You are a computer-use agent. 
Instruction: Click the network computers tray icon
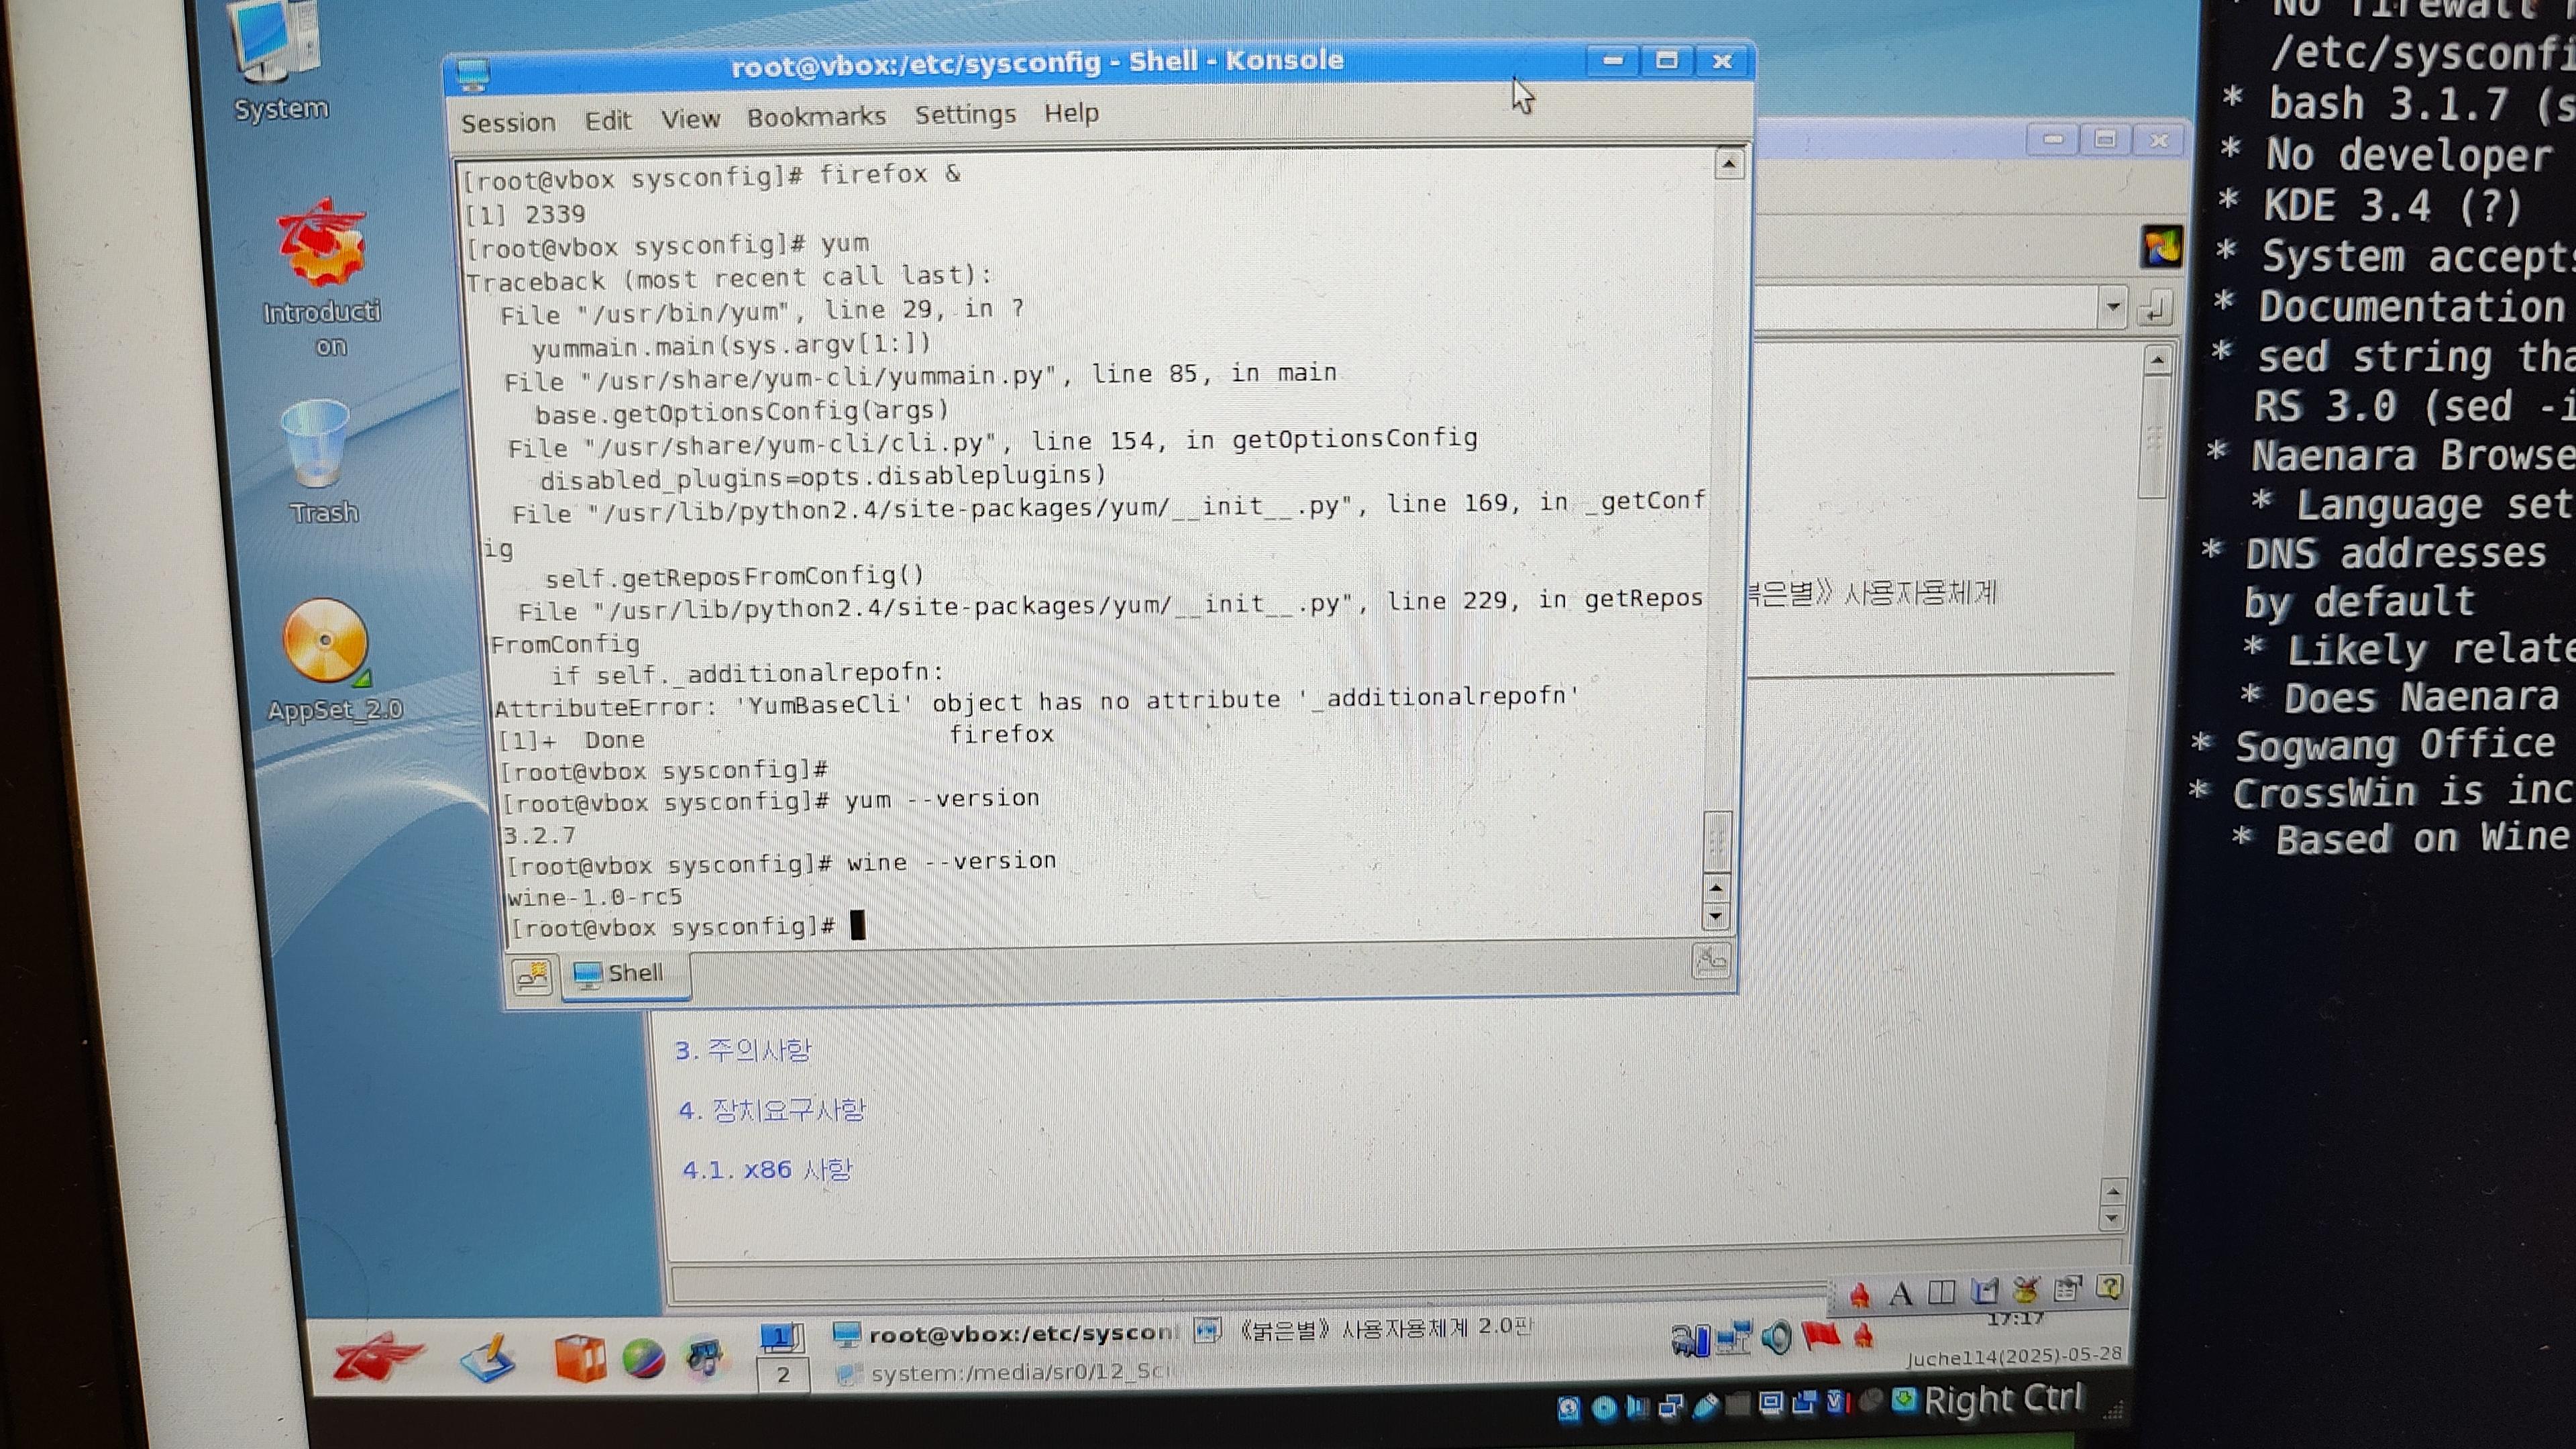1734,1338
